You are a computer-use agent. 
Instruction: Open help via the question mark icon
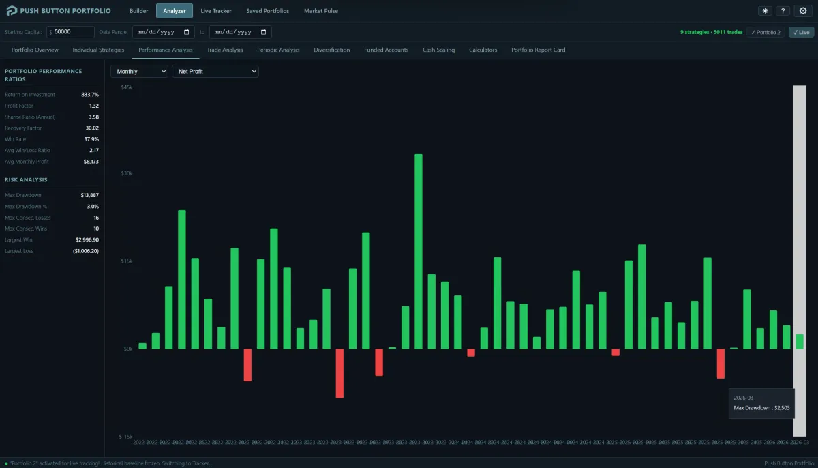(x=783, y=11)
